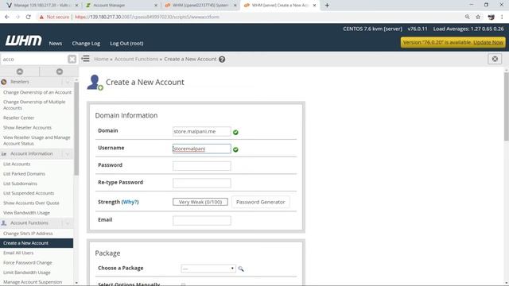Click the sidebar search field
This screenshot has width=509, height=286.
point(34,59)
